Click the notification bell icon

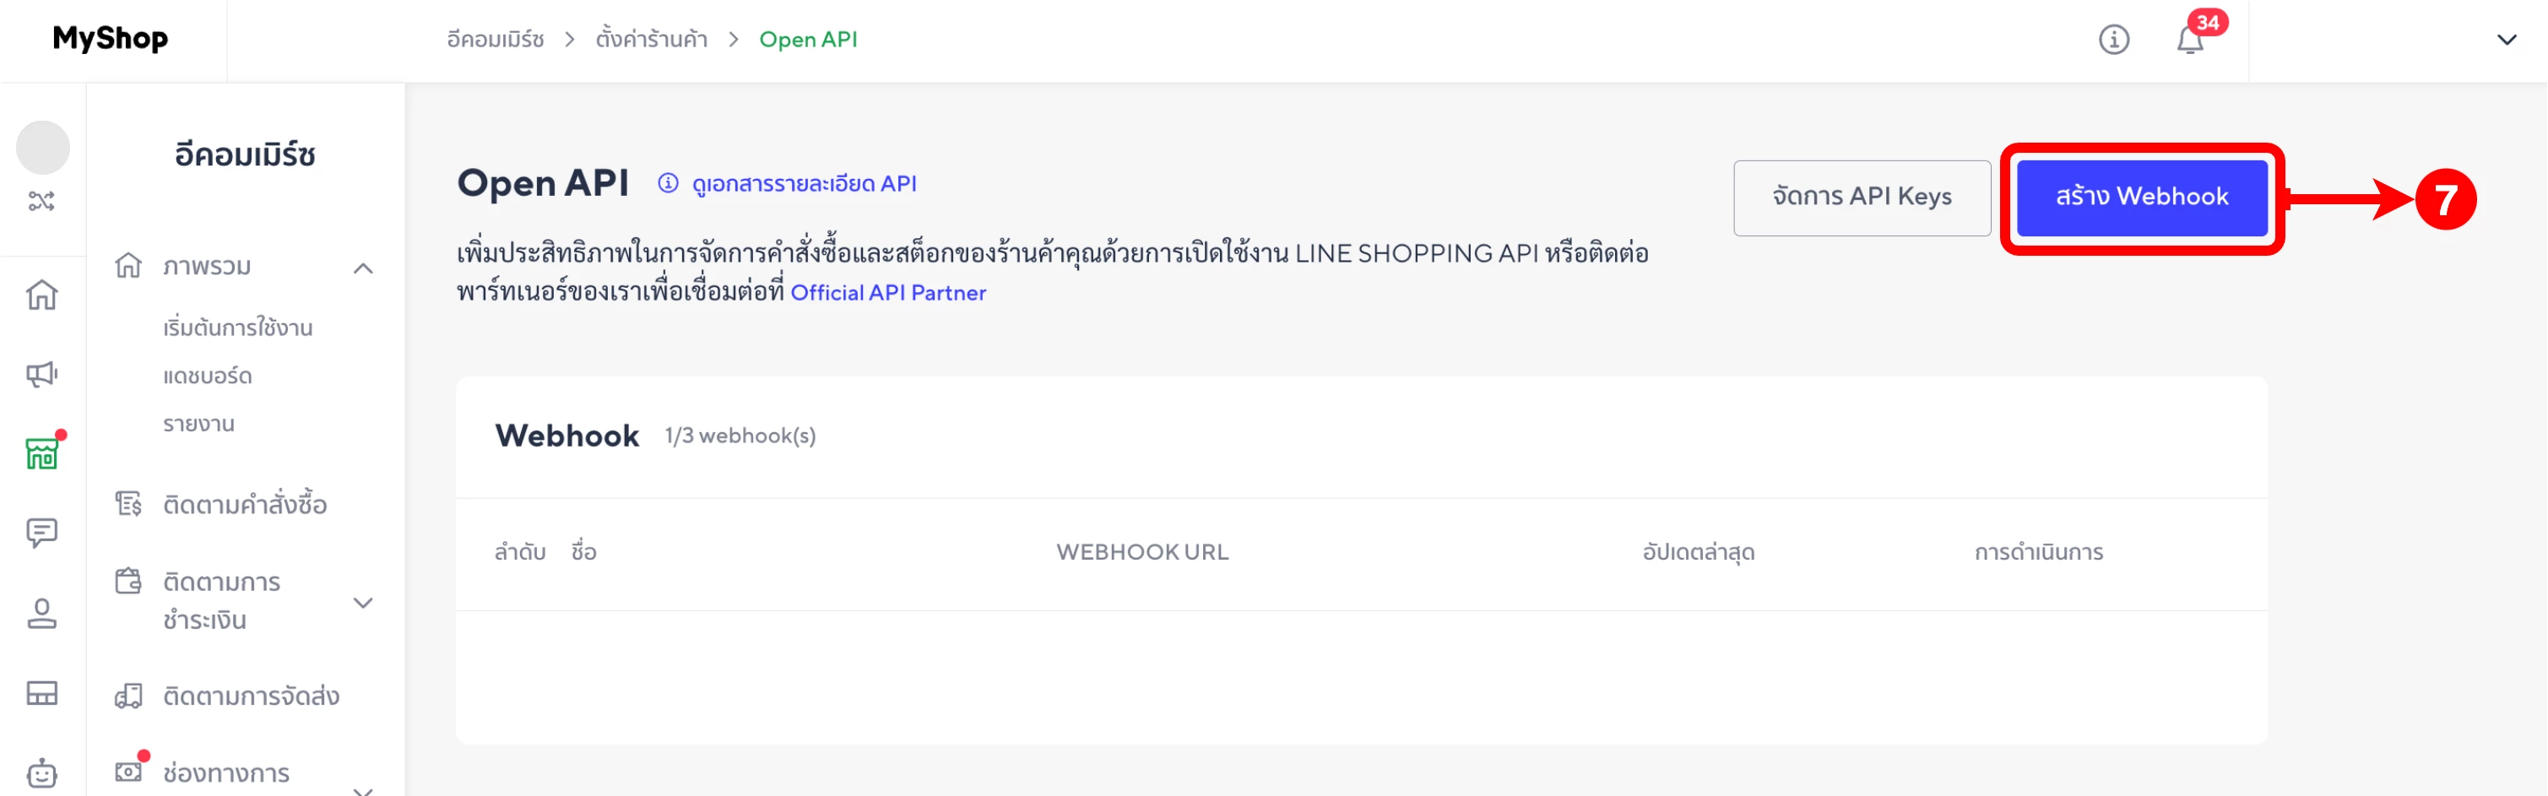tap(2190, 41)
